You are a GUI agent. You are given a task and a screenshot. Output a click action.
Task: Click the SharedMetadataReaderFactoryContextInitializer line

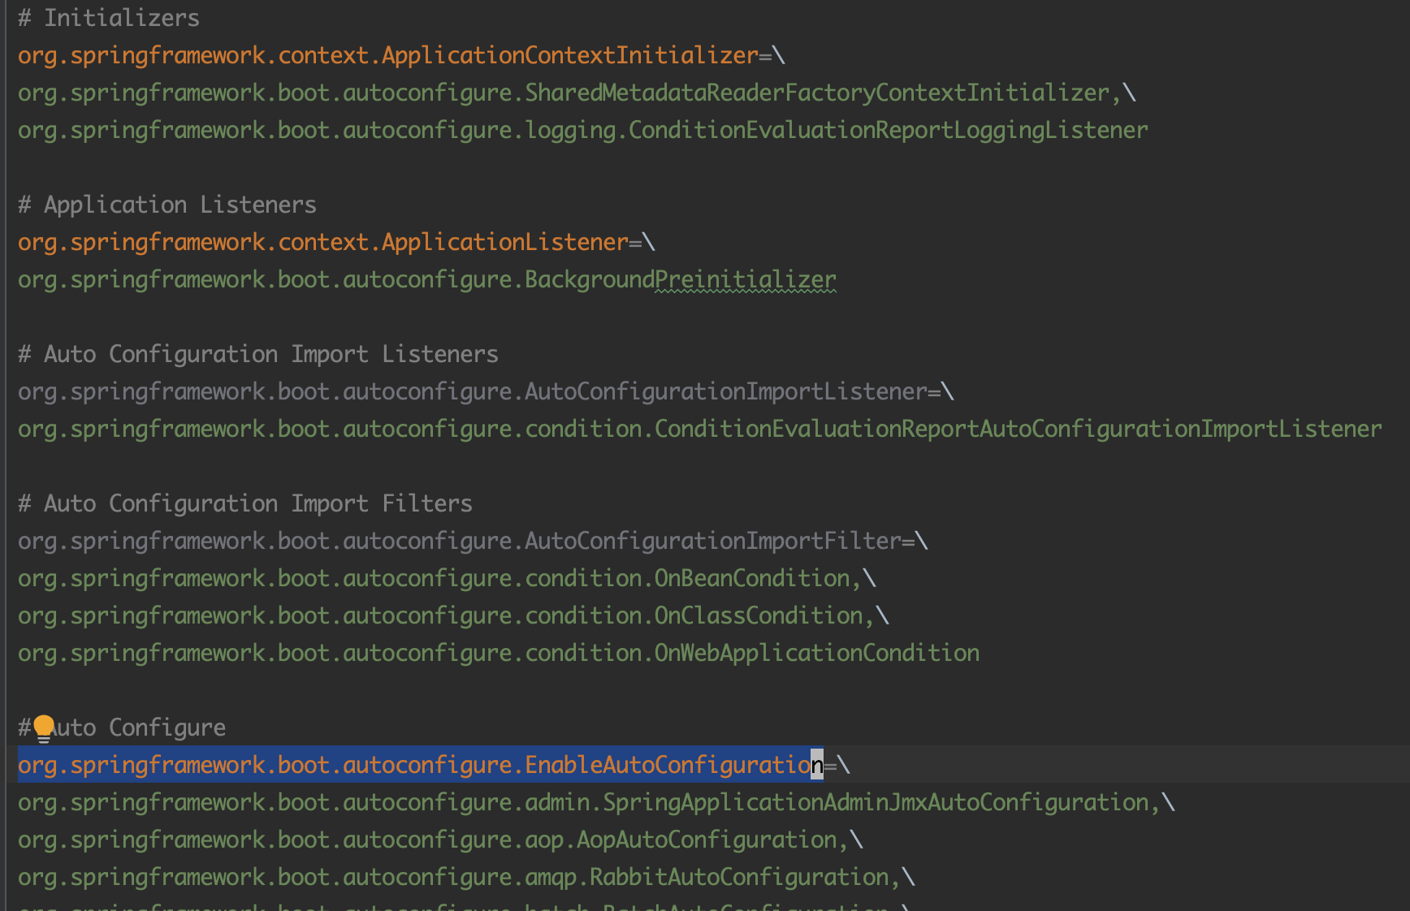point(577,93)
